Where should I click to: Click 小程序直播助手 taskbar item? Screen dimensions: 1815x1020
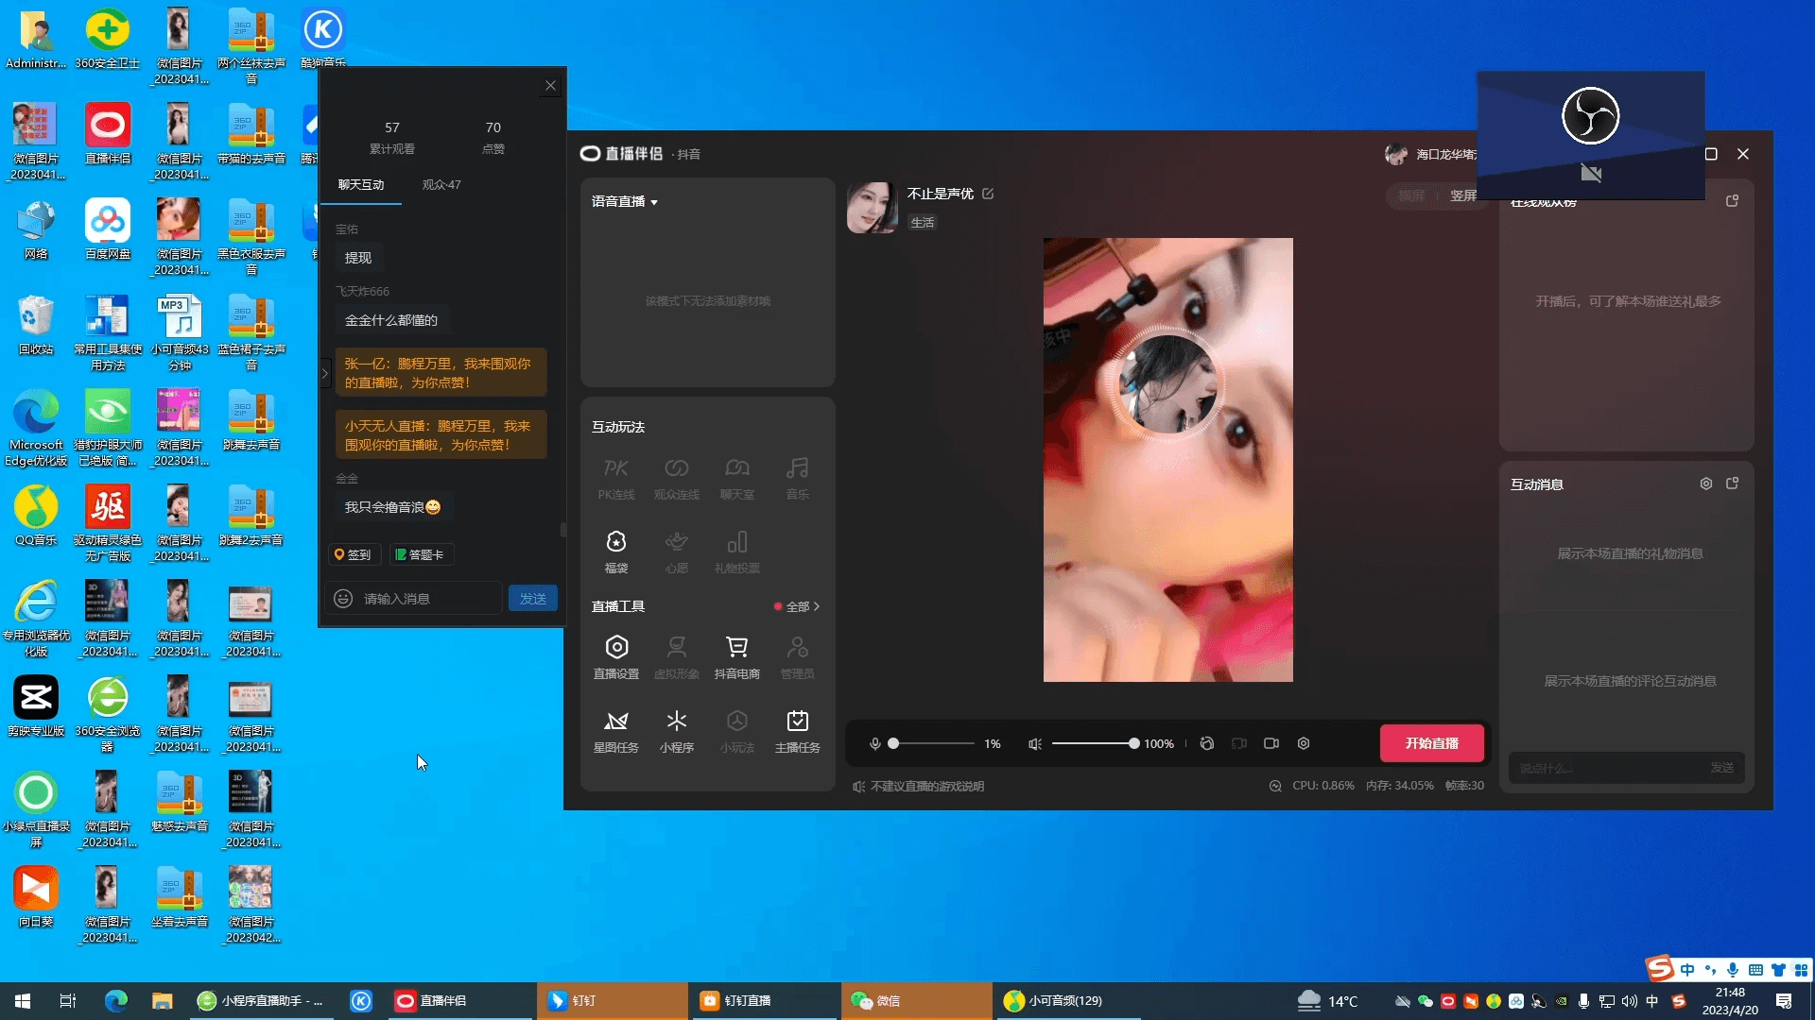click(263, 1001)
